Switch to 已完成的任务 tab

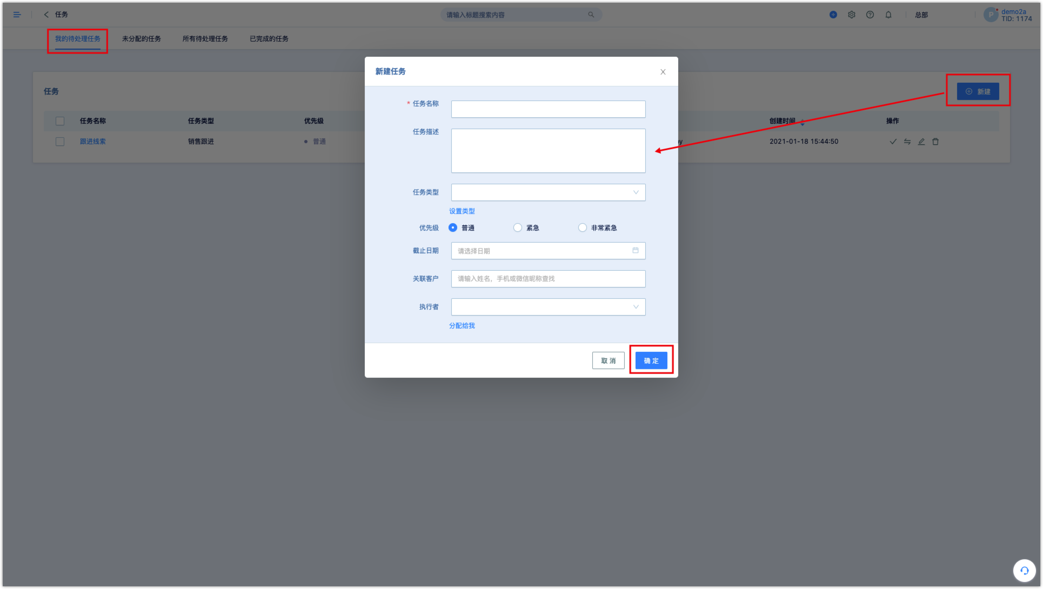pos(269,38)
